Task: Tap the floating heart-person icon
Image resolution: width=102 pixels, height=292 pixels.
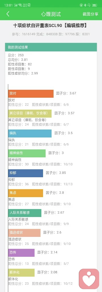Action: pyautogui.click(x=89, y=279)
